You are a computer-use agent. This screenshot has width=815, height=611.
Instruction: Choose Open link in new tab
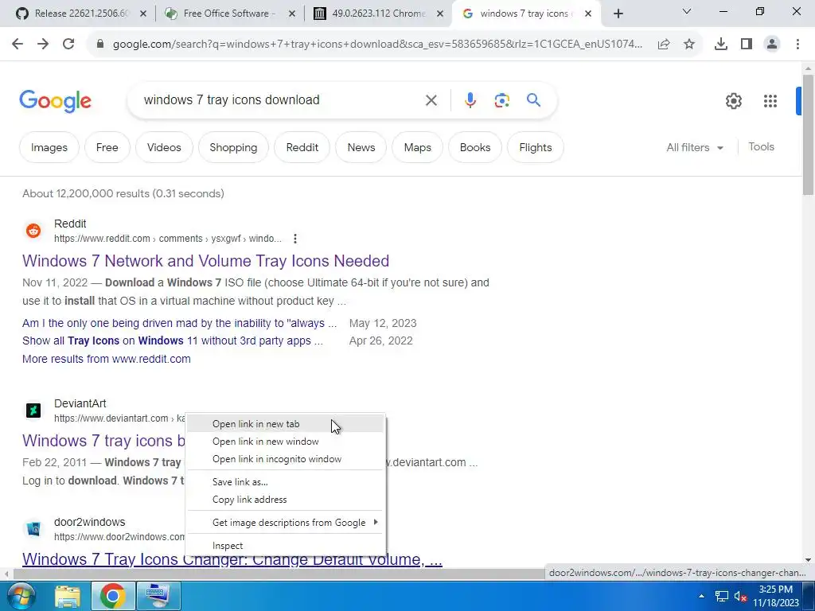coord(285,424)
